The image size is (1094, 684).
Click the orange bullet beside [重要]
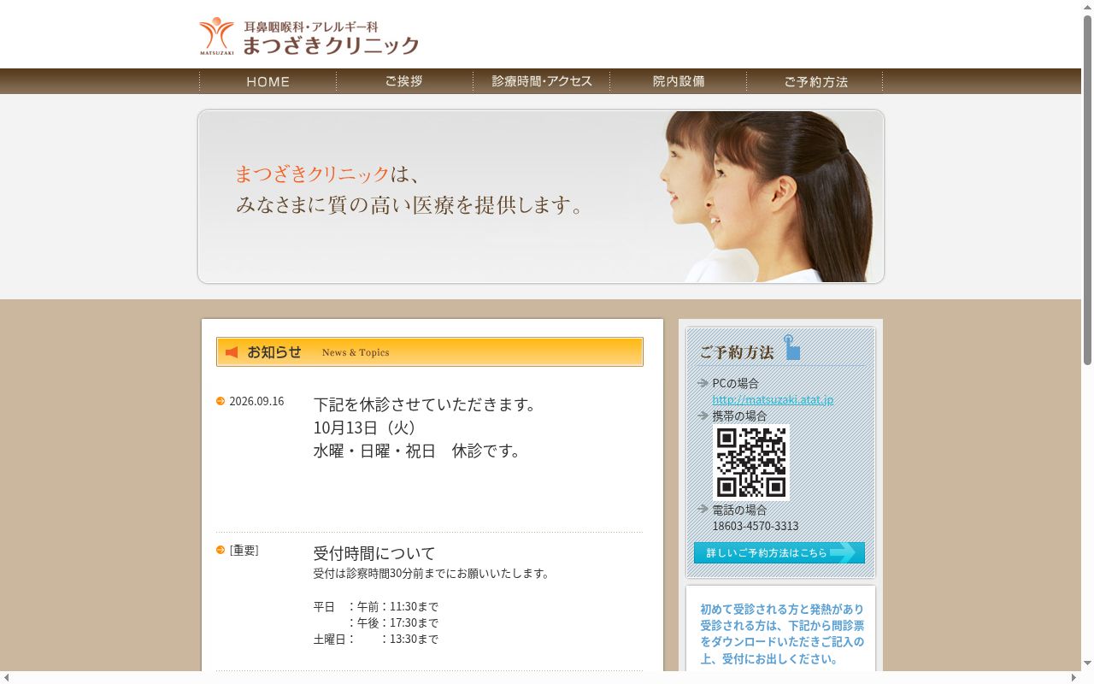click(221, 550)
